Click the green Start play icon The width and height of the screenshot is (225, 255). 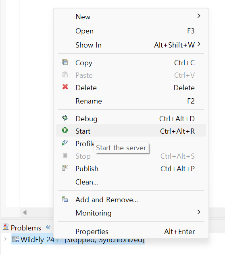(x=65, y=130)
